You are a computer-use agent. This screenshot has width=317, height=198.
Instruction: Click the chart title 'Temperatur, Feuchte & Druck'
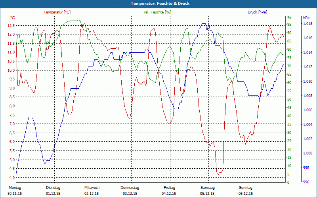tap(160, 4)
